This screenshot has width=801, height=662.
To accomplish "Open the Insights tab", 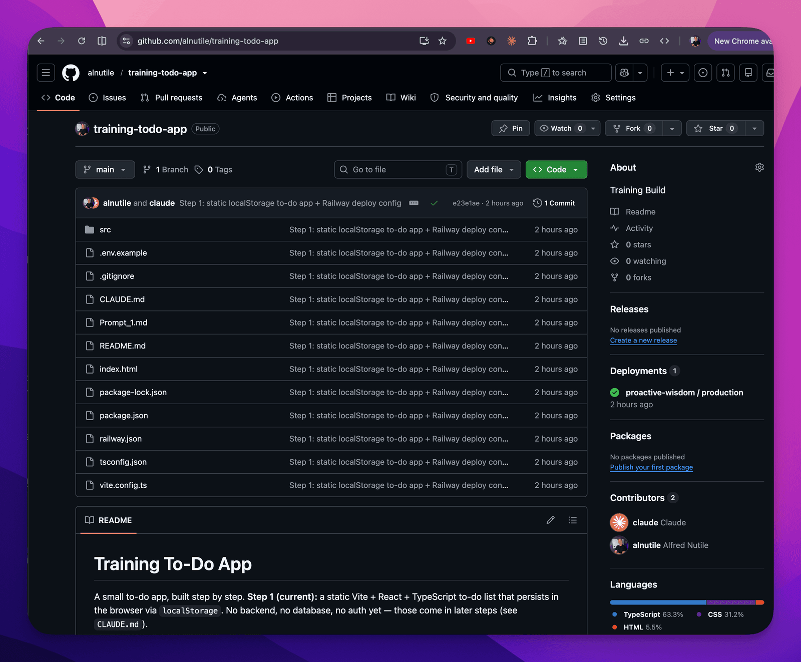I will click(x=555, y=98).
